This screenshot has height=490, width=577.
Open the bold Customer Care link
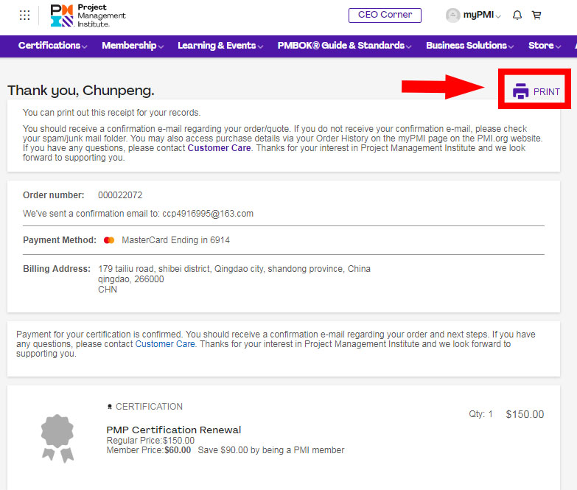coord(220,148)
